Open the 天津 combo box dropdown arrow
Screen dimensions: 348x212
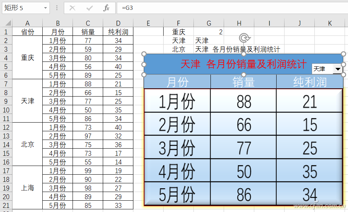click(x=338, y=69)
